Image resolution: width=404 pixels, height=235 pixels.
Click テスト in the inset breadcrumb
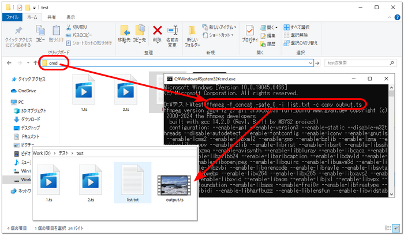point(63,153)
